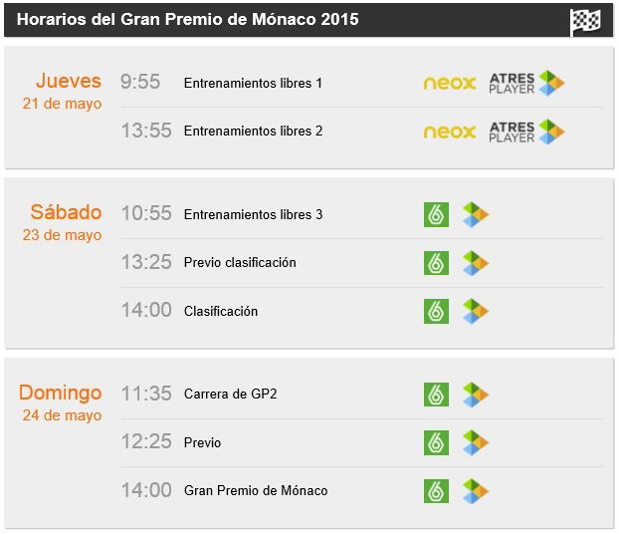Click Atresplayer logo for Entrenamientos libres 2
The image size is (619, 534).
point(526,132)
